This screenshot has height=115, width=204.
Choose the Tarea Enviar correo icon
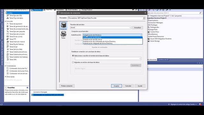8,36
